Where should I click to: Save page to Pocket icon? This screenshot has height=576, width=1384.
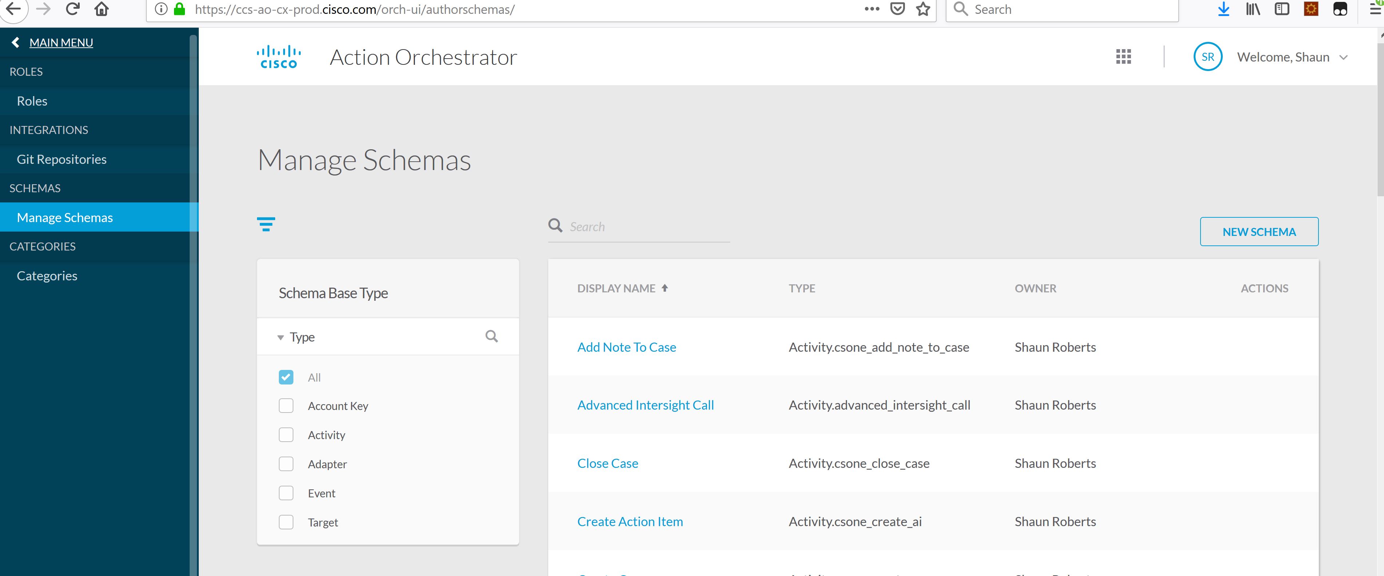point(897,9)
